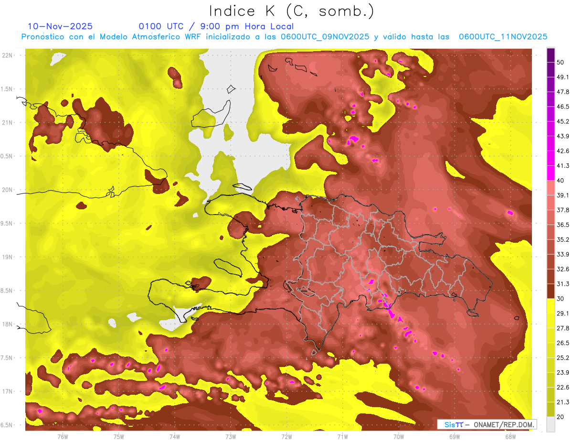Viewport: 573px width, 443px height.
Task: Click the colorbar value '20'
Action: 561,417
